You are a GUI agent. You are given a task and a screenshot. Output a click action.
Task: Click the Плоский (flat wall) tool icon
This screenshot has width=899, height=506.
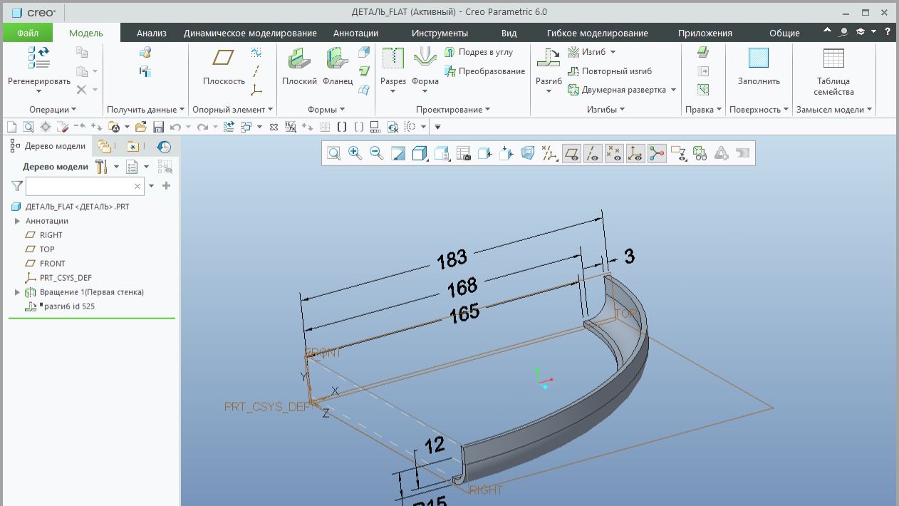(x=299, y=60)
